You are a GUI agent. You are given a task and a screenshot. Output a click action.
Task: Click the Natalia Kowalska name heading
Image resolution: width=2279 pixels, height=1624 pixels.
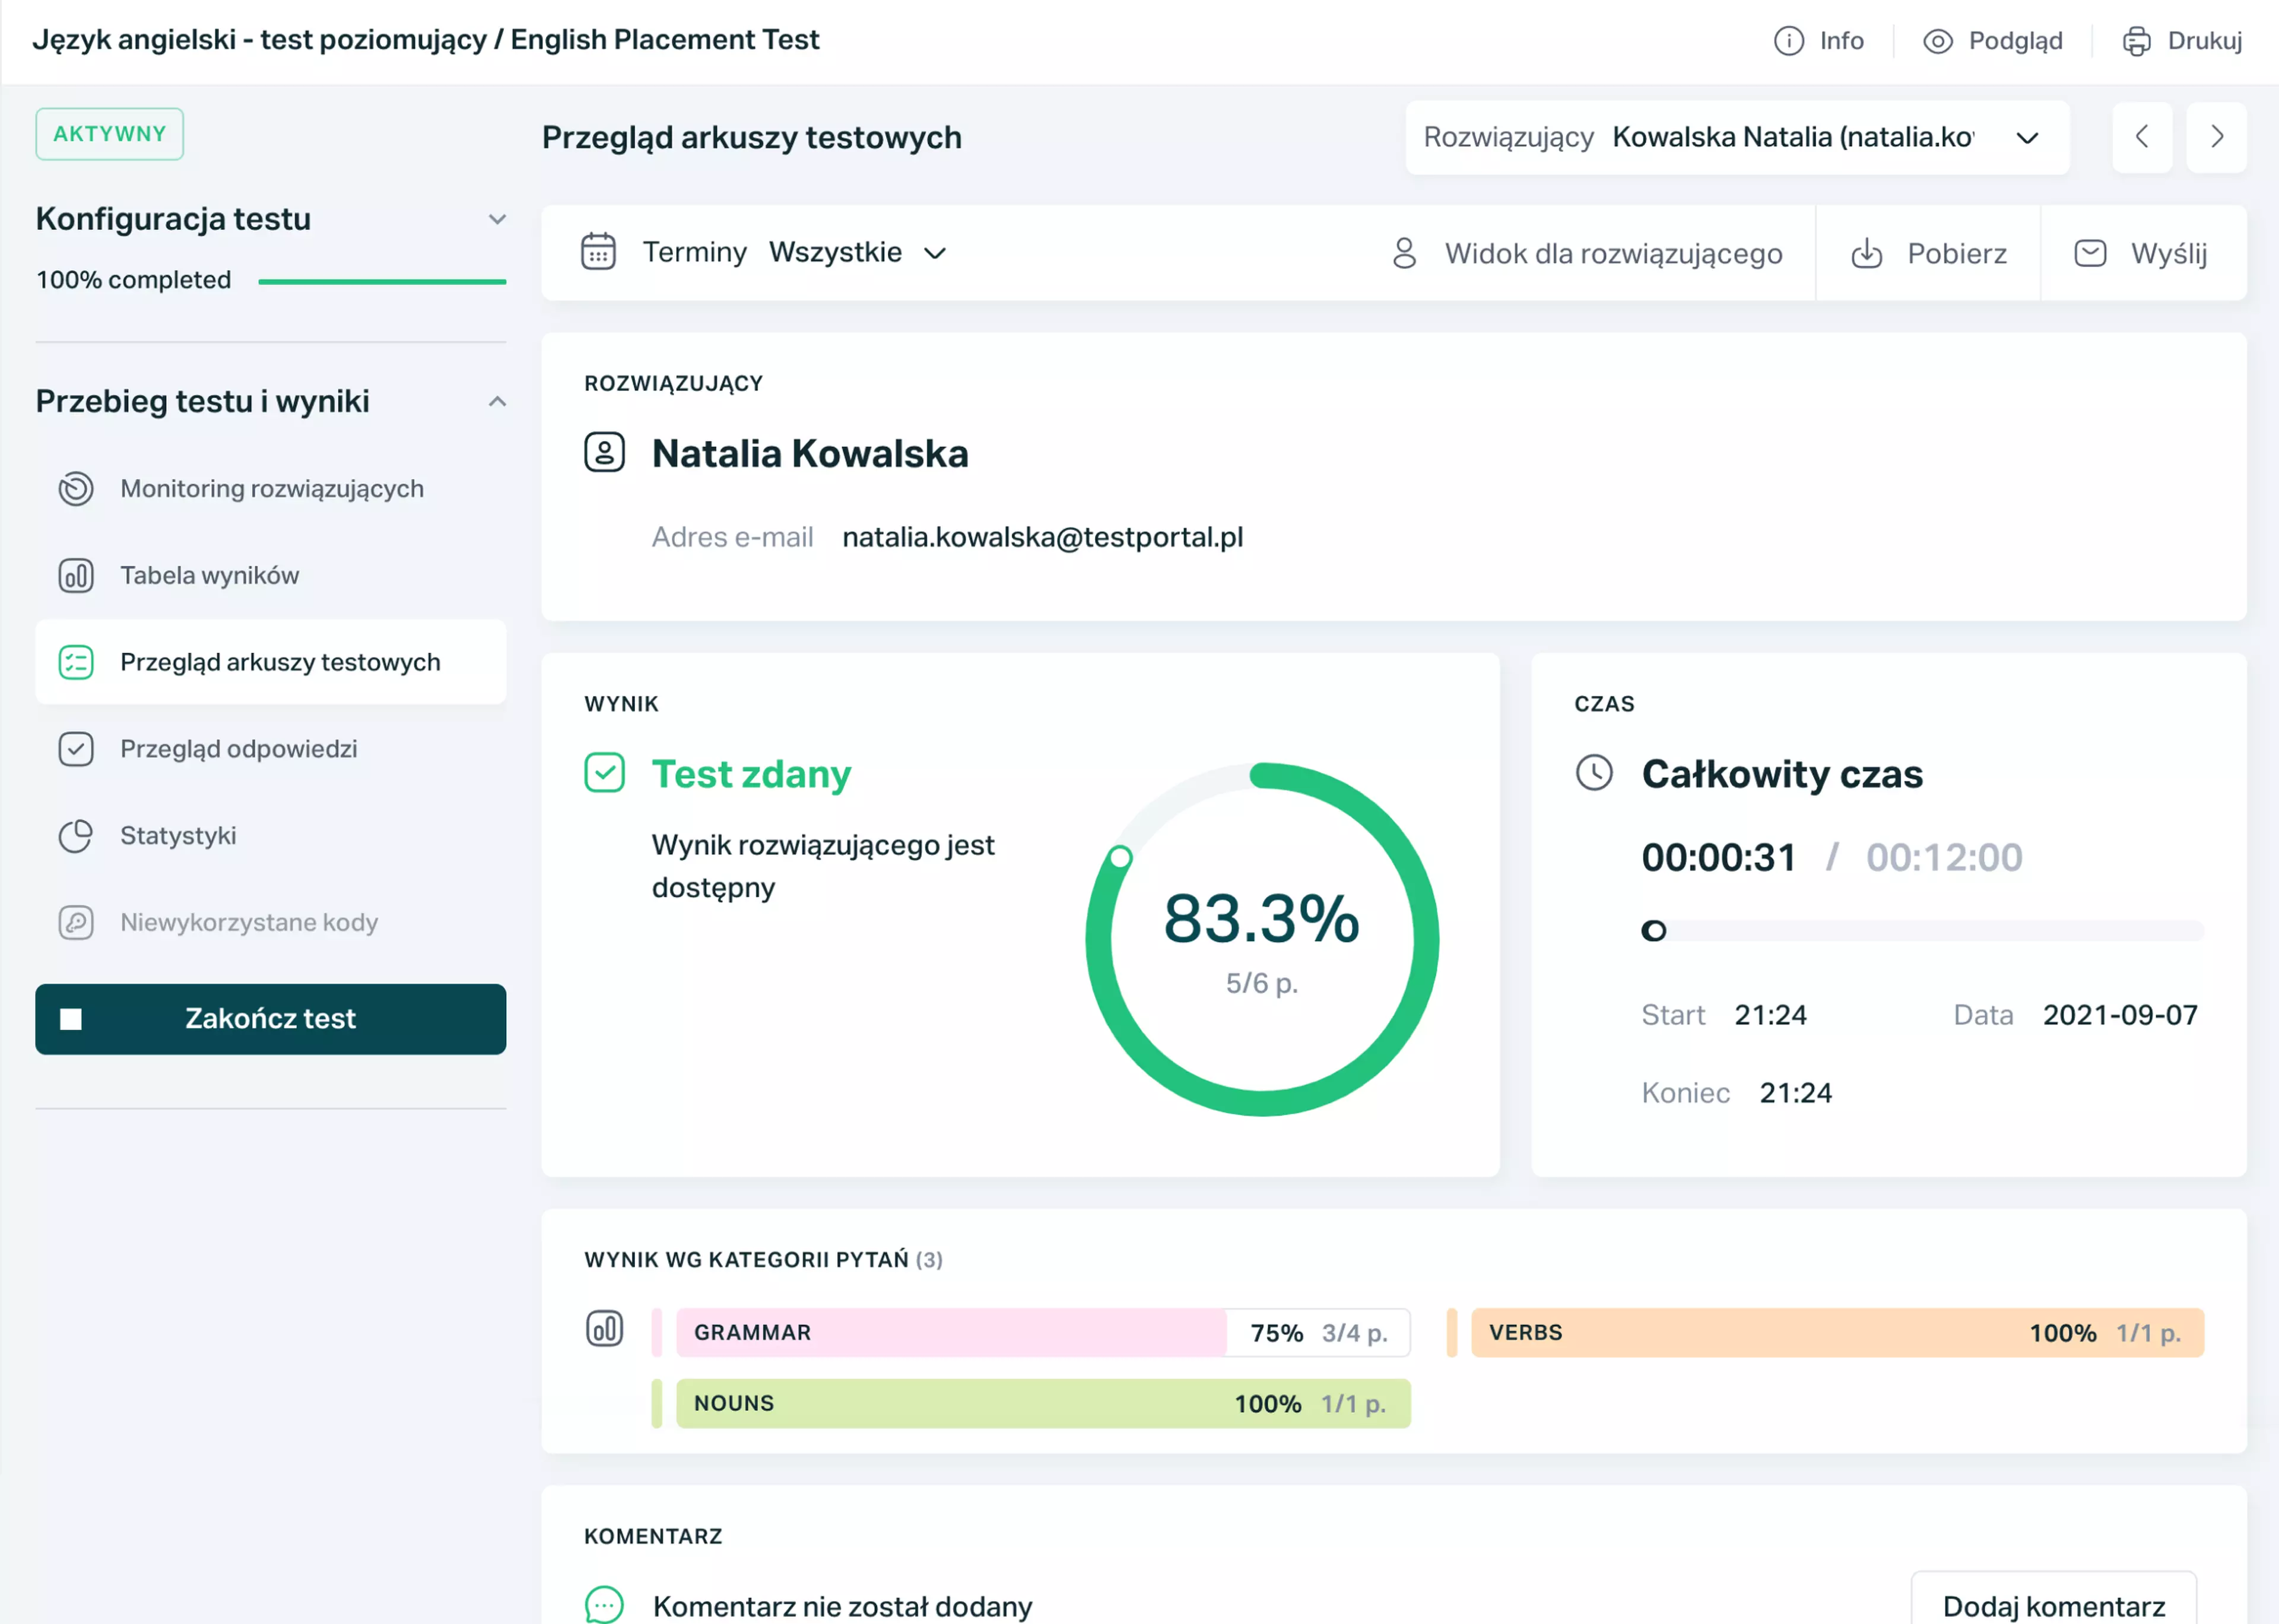(810, 454)
